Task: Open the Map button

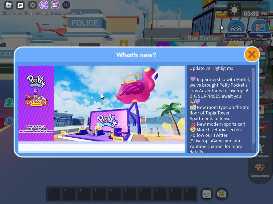Action: pos(260,29)
